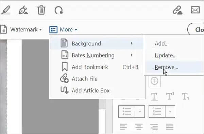Select Add Bookmark menu entry
Image resolution: width=204 pixels, height=134 pixels.
coord(97,67)
